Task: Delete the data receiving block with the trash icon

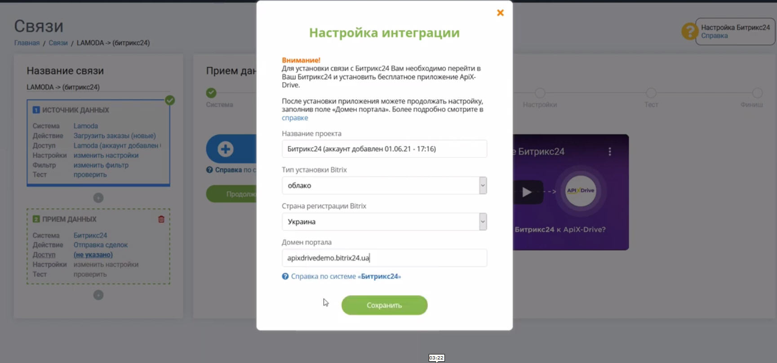Action: pos(161,219)
